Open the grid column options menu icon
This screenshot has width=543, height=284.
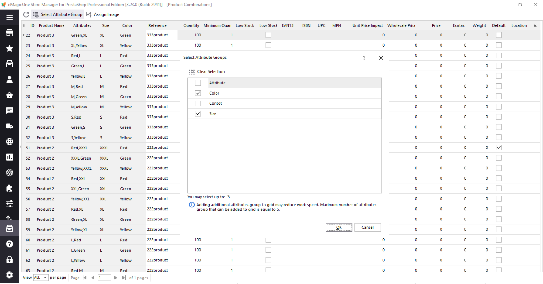[535, 25]
